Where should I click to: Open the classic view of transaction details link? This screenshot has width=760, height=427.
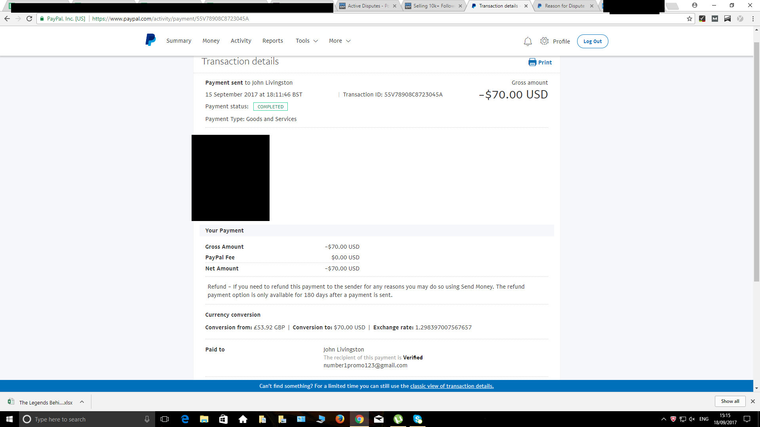click(x=452, y=386)
